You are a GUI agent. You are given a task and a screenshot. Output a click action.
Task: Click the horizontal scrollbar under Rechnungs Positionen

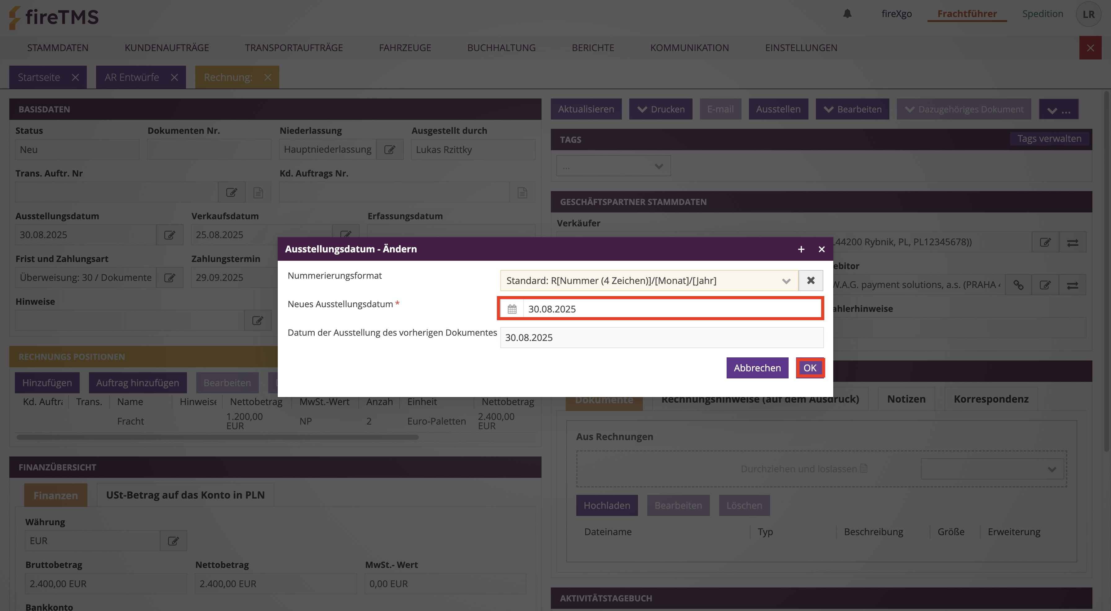pos(217,437)
